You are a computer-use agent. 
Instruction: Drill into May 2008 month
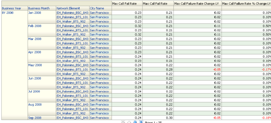click(35, 65)
